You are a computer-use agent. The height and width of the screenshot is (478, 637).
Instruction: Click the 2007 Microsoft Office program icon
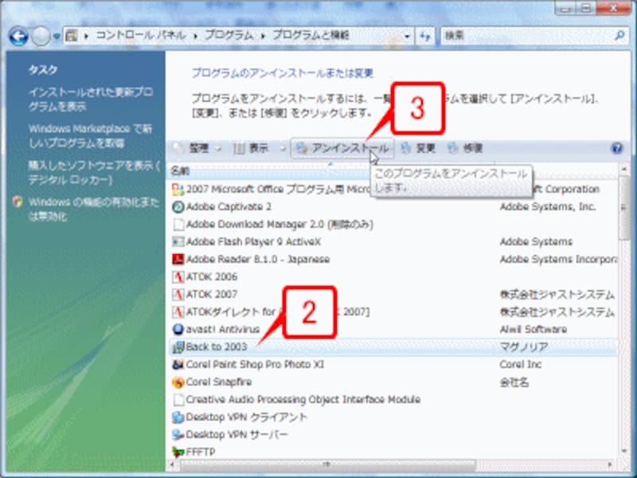coord(182,190)
